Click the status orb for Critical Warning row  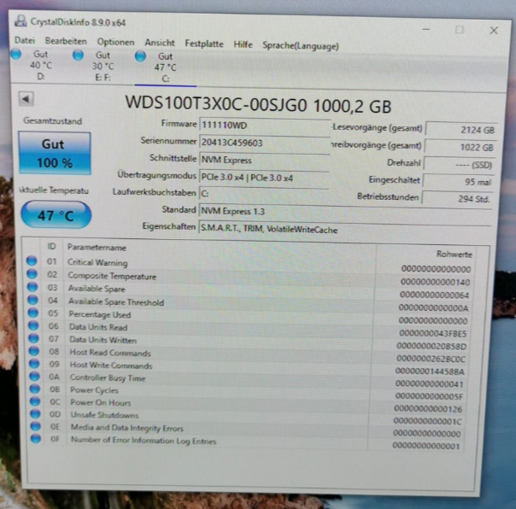click(x=32, y=260)
